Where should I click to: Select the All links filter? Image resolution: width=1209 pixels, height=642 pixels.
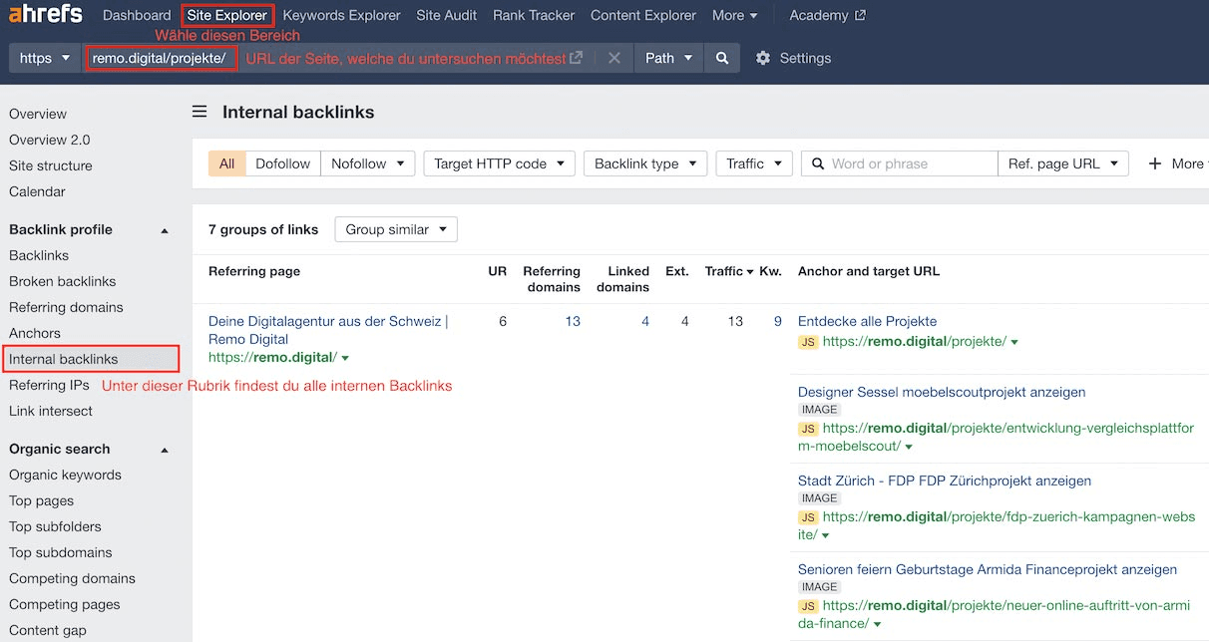[x=227, y=163]
